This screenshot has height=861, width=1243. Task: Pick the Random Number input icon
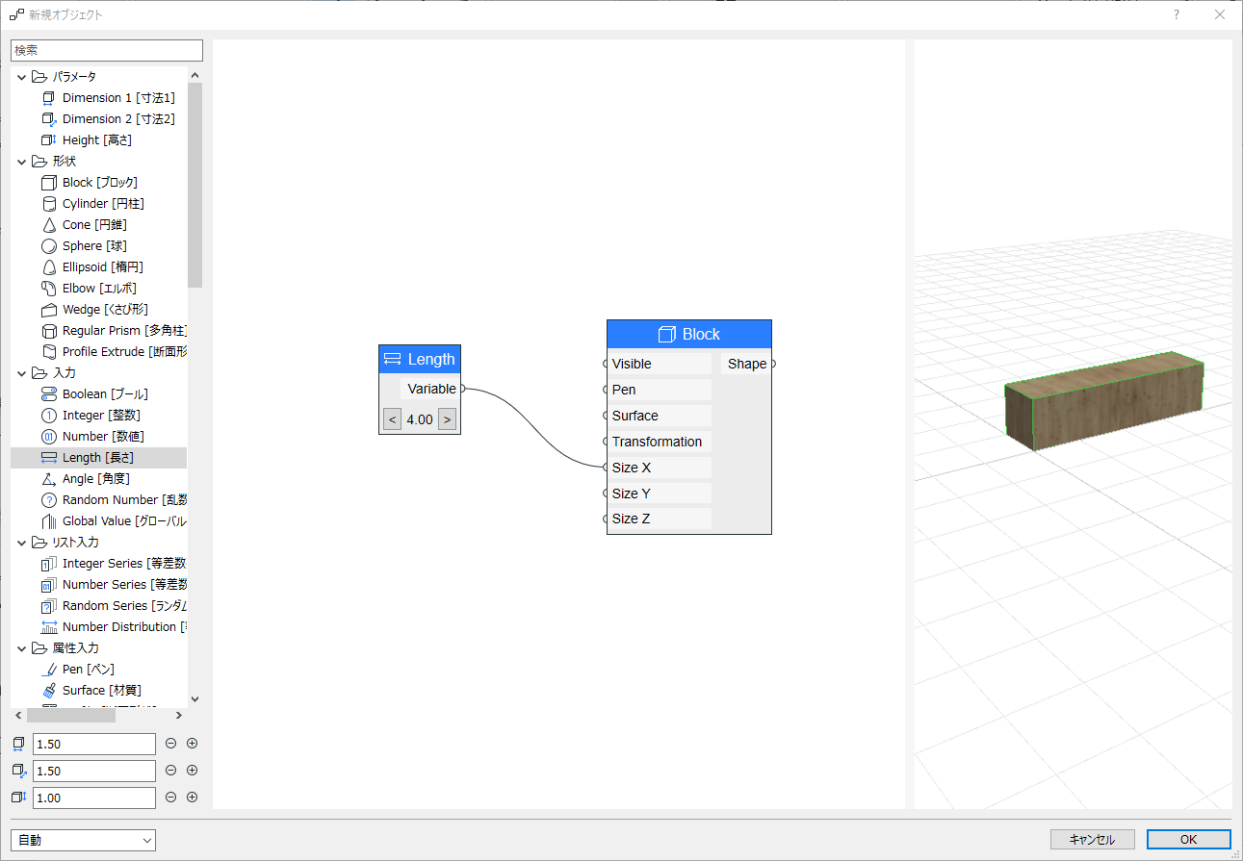pyautogui.click(x=49, y=500)
